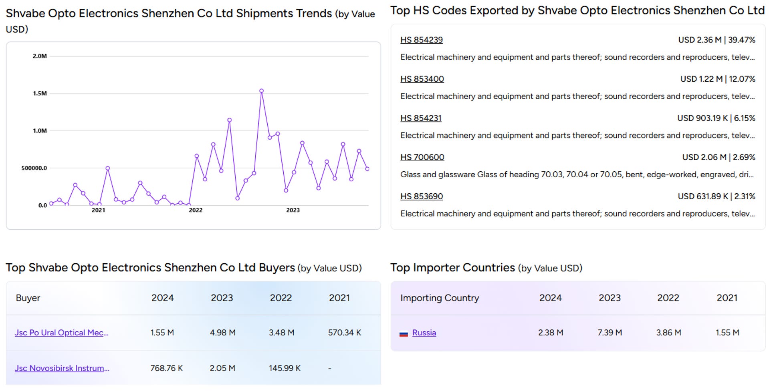The image size is (769, 391).
Task: Click the Top HS Codes Exported heading
Action: (x=577, y=10)
